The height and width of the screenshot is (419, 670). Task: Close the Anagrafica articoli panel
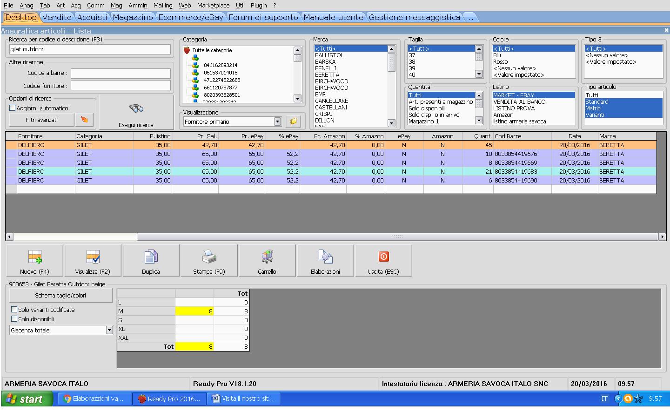pos(666,30)
